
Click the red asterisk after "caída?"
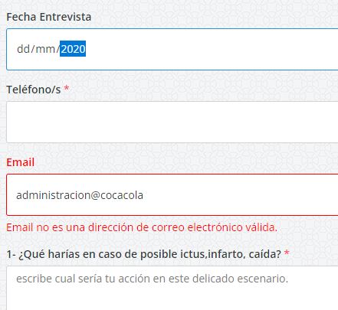tap(287, 253)
